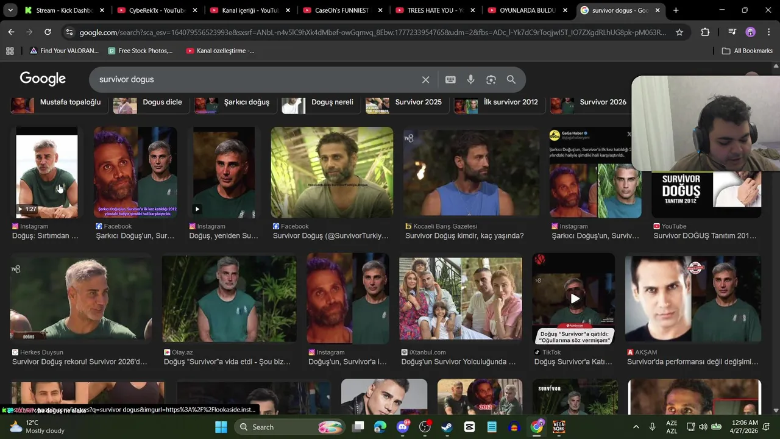This screenshot has width=780, height=439.
Task: Submit search with the magnifier icon
Action: 511,79
